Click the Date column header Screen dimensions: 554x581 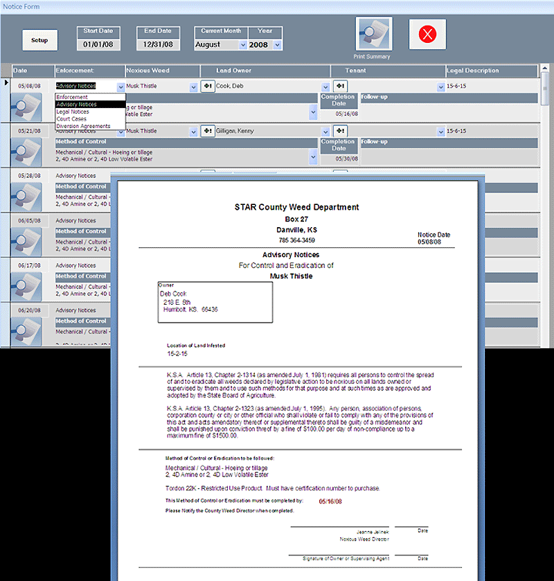pos(33,71)
